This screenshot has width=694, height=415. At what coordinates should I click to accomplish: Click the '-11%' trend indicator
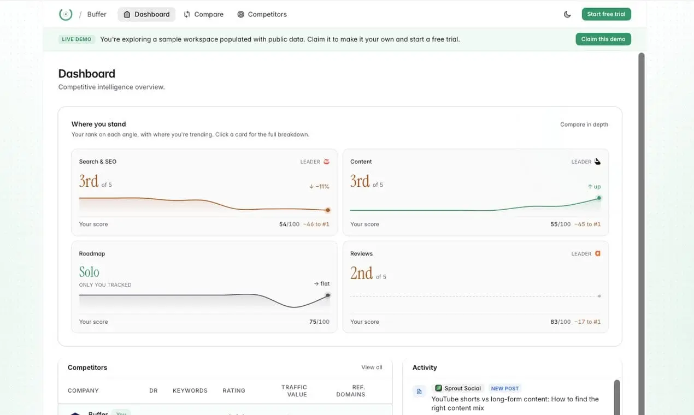pos(319,186)
